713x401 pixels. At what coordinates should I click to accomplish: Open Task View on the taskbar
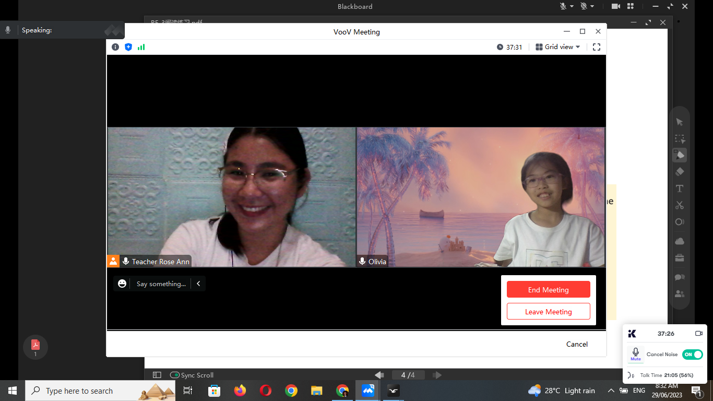(x=188, y=391)
